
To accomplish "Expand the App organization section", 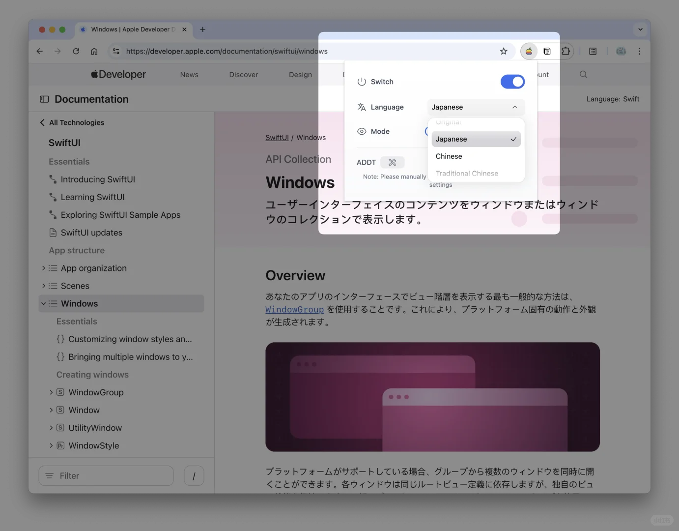I will coord(43,268).
